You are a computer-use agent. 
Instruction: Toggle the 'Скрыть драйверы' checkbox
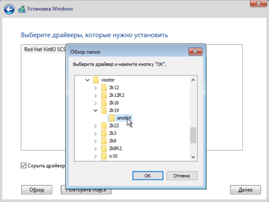[23, 166]
